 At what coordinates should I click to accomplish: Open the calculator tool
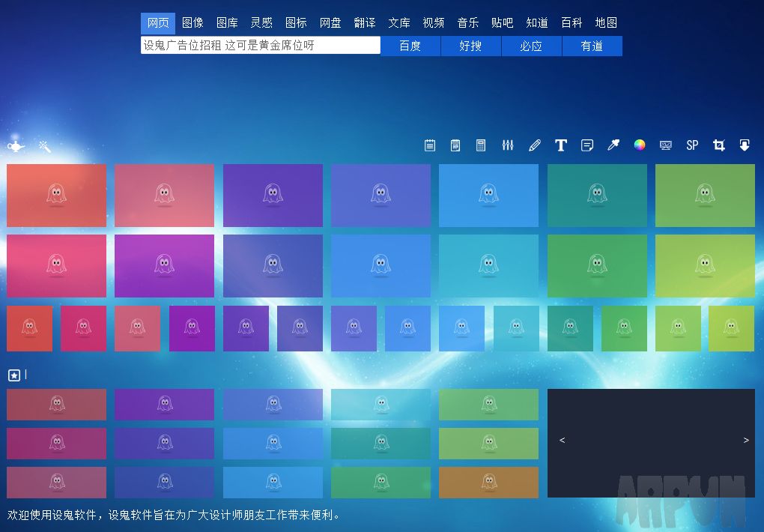click(x=482, y=145)
